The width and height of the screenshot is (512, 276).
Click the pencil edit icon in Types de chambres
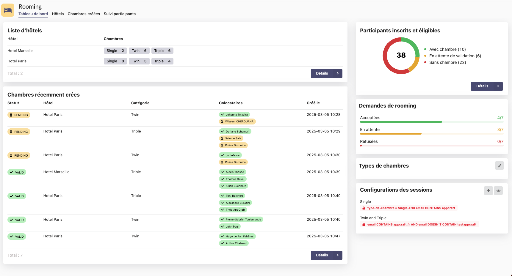[x=499, y=166]
